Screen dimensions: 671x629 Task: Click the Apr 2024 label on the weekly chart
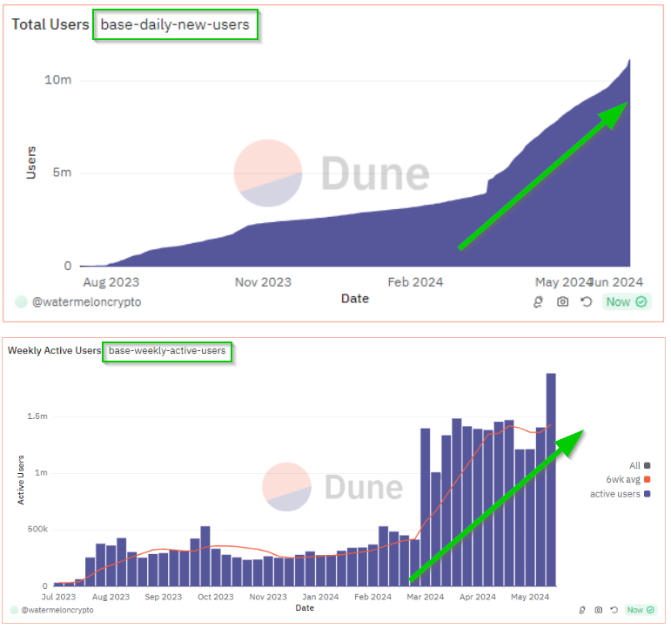point(478,597)
